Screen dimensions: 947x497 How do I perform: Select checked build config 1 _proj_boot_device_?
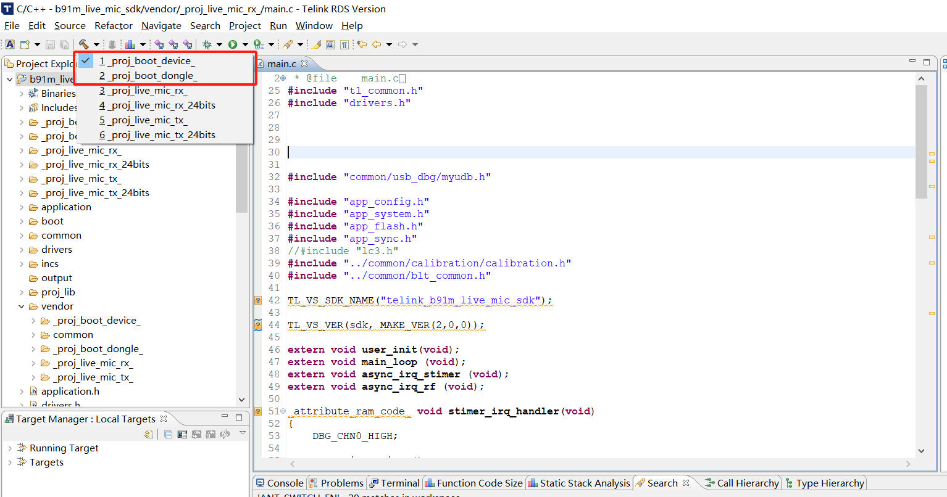[x=147, y=61]
